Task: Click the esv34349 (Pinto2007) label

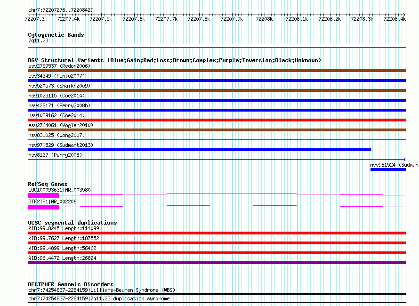Action: pos(56,76)
